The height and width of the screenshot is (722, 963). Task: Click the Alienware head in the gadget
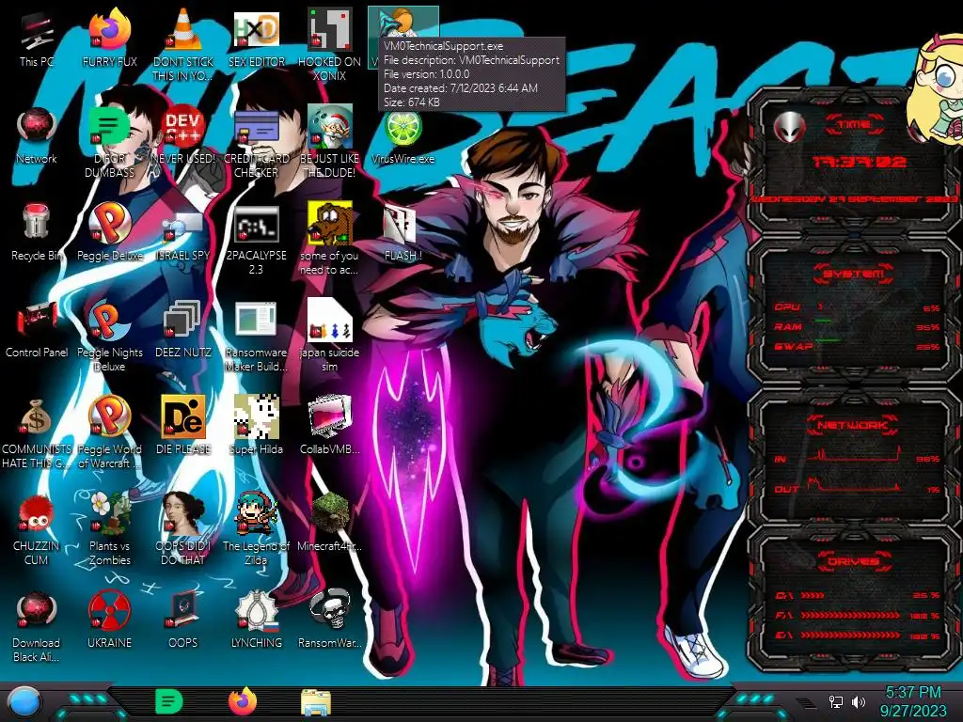click(x=789, y=128)
